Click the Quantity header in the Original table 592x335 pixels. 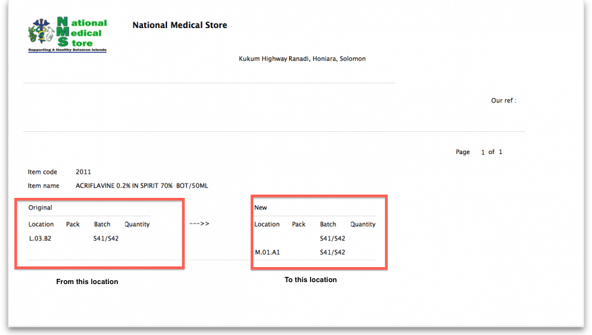(x=137, y=224)
